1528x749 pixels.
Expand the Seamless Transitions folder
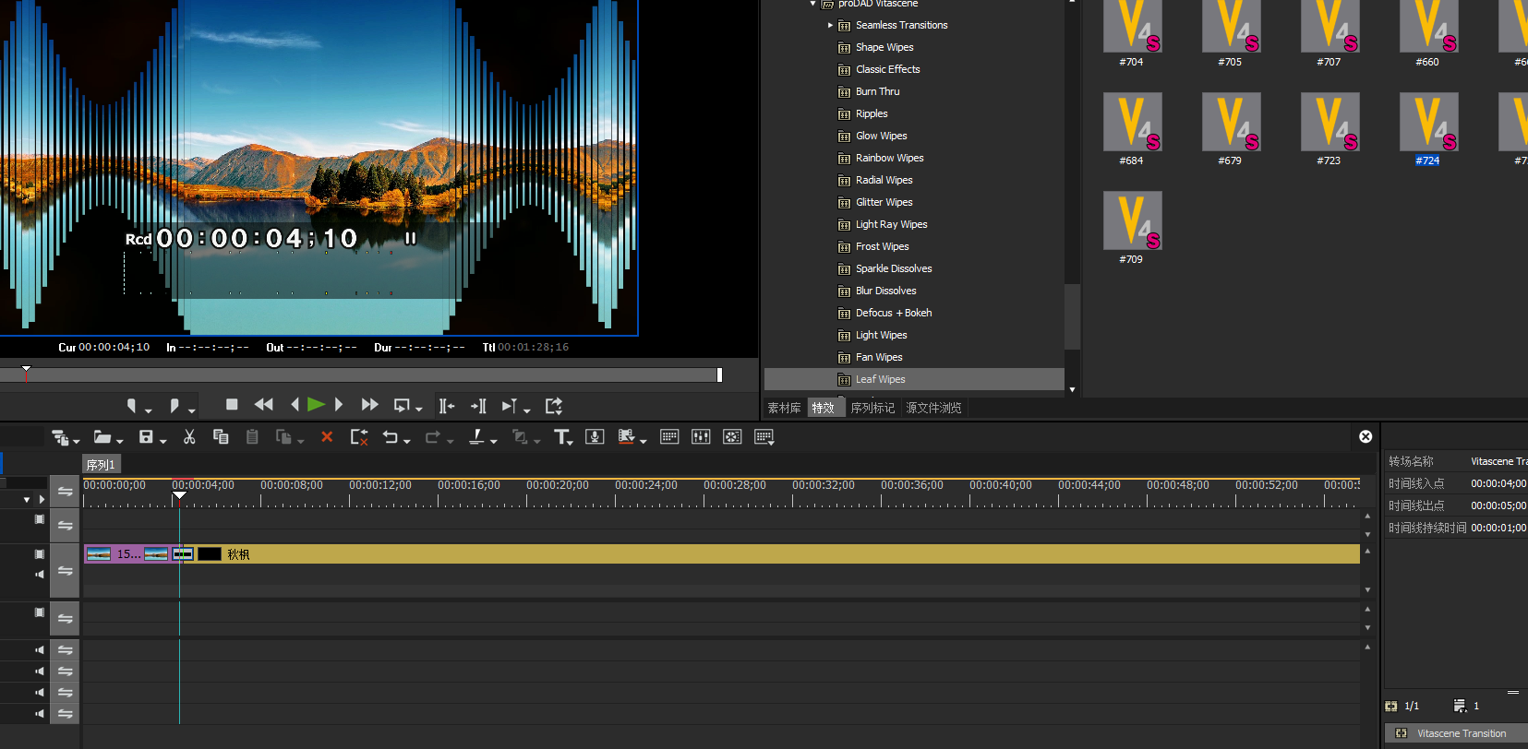pos(830,25)
